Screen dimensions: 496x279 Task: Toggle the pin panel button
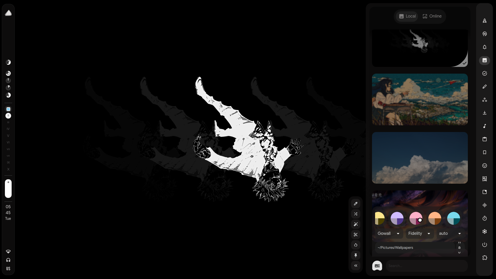click(x=356, y=255)
